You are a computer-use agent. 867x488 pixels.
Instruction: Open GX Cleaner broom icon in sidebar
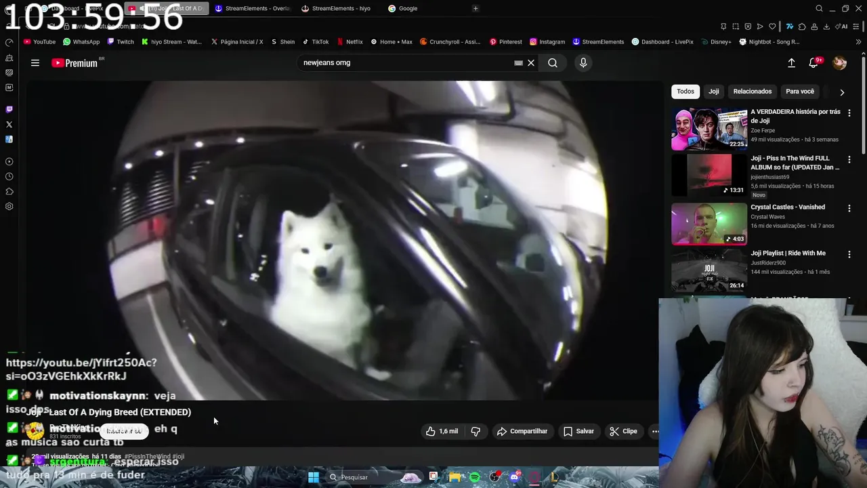[x=9, y=58]
